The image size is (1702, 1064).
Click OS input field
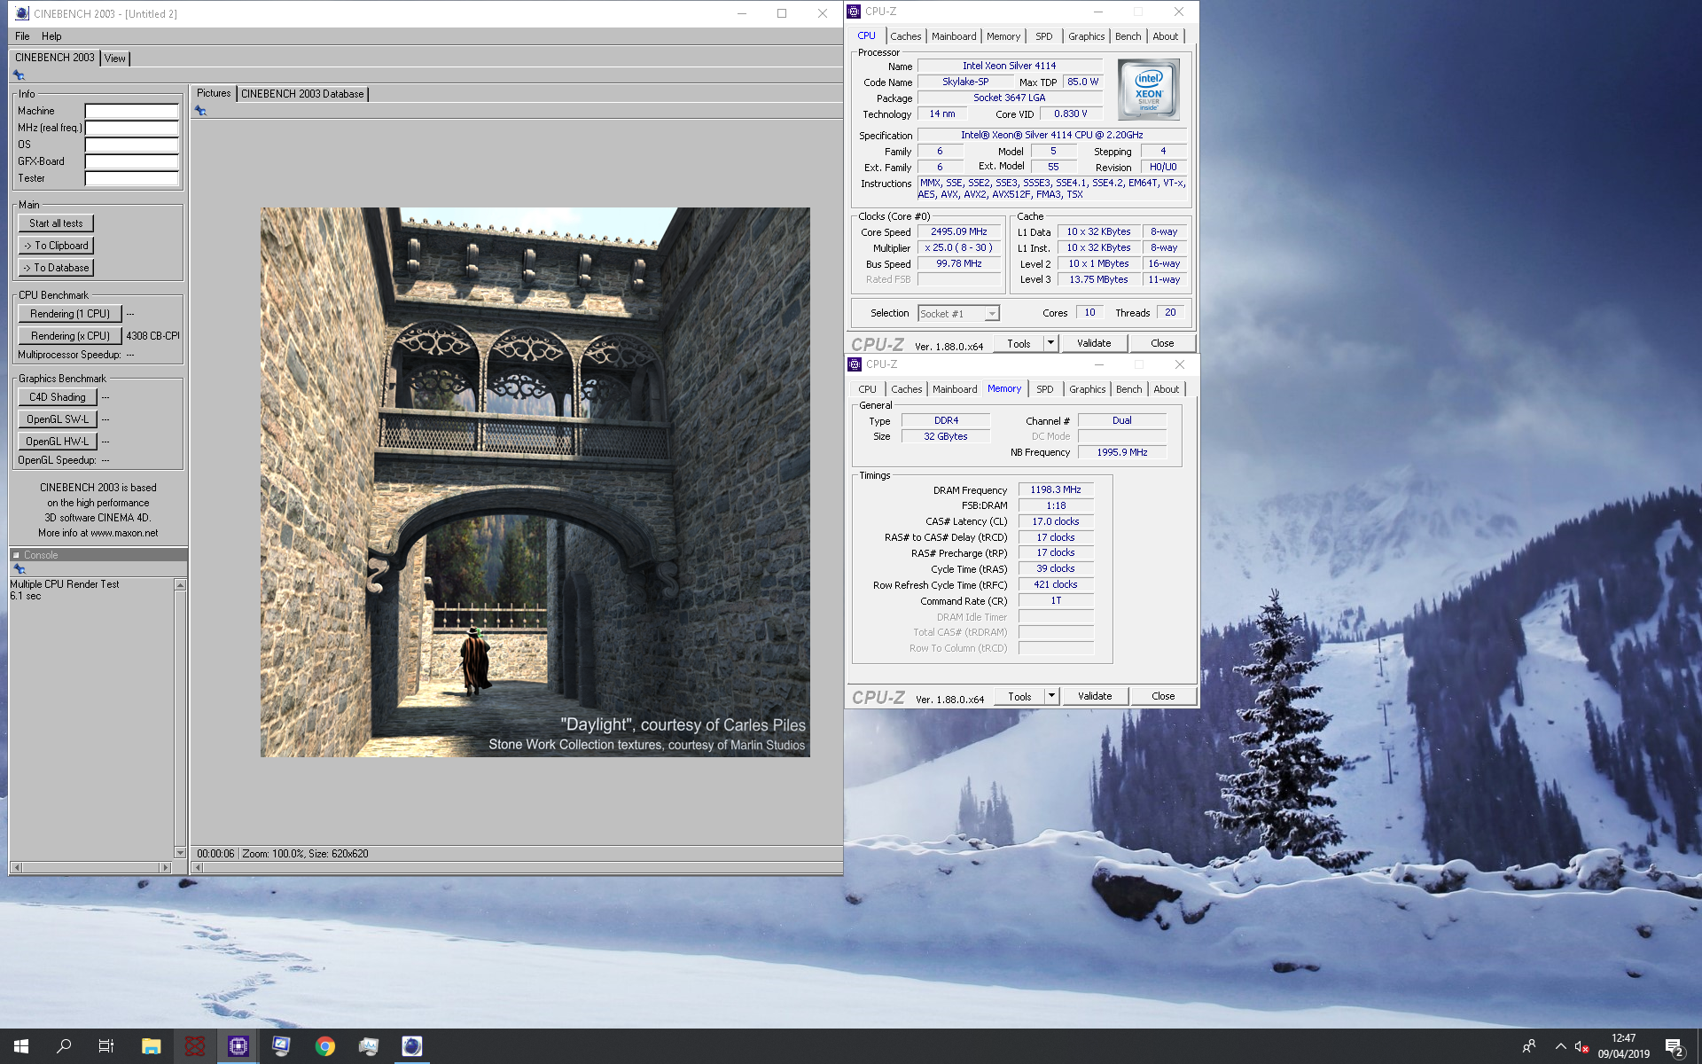[131, 145]
